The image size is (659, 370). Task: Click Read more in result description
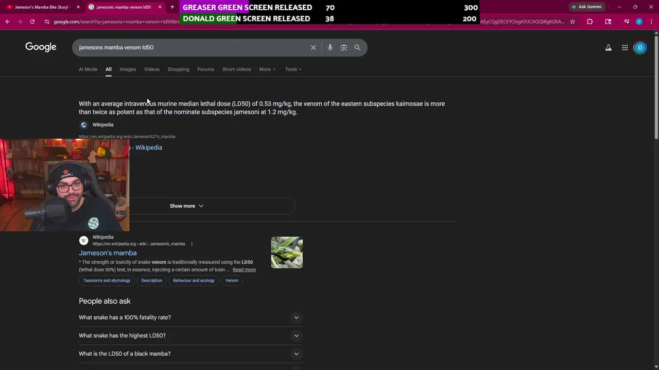[x=244, y=270]
